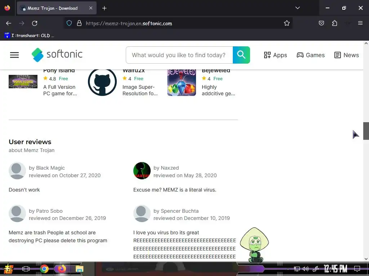List all tabs dropdown arrow
369x276 pixels.
pos(297,8)
